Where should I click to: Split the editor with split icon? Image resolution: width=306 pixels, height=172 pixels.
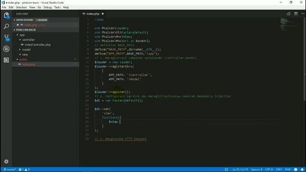296,14
